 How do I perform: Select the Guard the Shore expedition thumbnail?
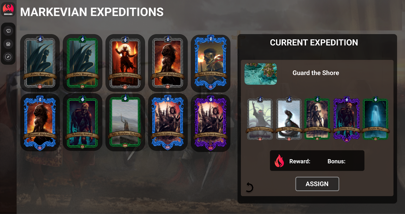click(260, 74)
